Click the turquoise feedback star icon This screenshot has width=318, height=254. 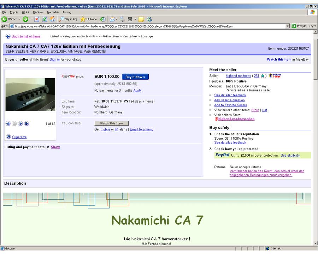pyautogui.click(x=263, y=76)
